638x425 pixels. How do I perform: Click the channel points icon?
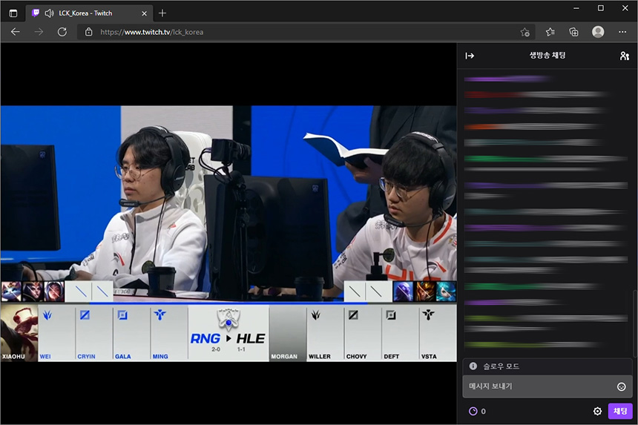point(473,411)
